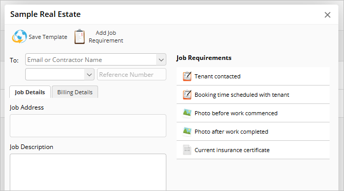Click the 'To:' label
The height and width of the screenshot is (191, 344).
[14, 60]
